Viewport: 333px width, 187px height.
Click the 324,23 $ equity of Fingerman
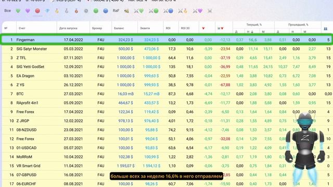pos(151,39)
